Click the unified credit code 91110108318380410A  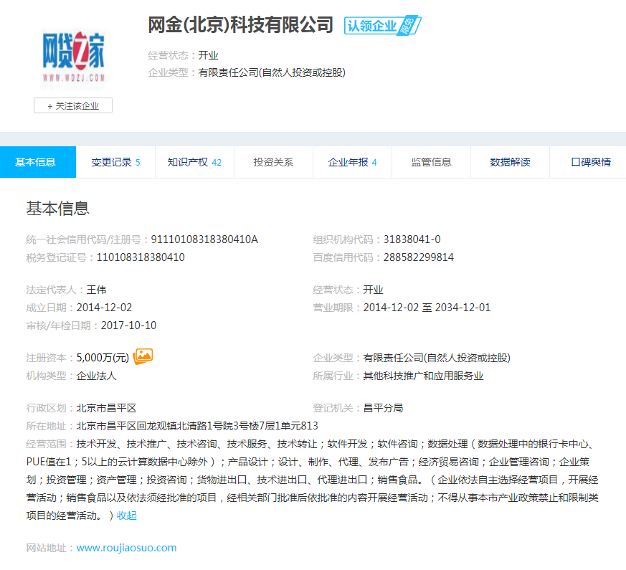coord(204,239)
